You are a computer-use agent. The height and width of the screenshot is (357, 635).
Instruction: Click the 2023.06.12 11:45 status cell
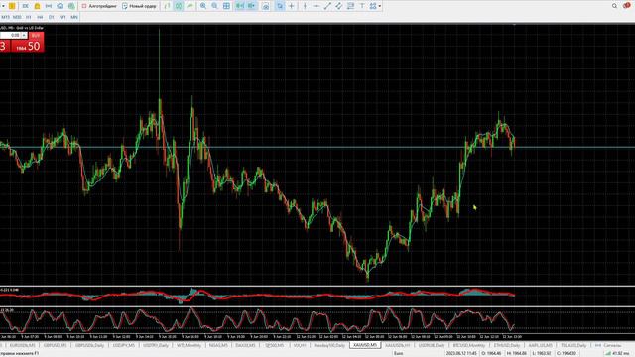click(461, 353)
